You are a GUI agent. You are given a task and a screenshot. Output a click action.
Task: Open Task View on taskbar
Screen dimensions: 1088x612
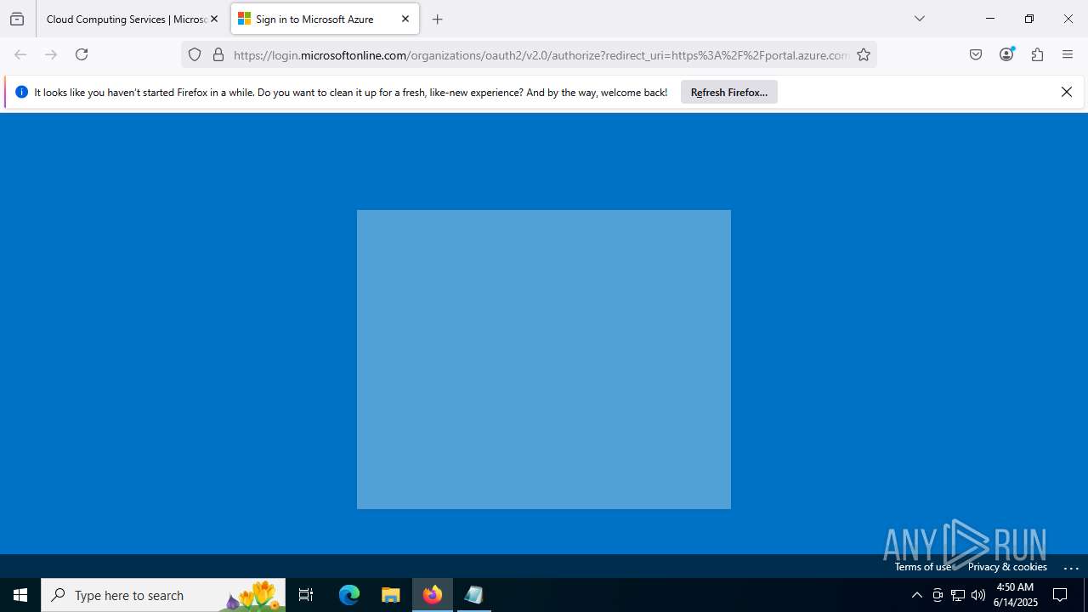tap(306, 595)
